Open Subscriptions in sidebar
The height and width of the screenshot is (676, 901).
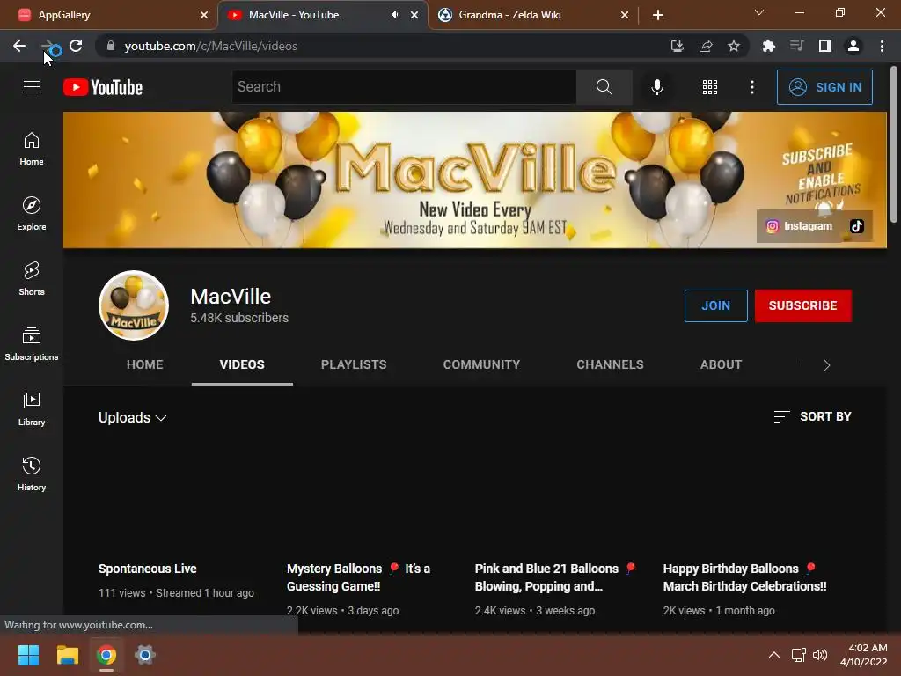click(x=32, y=344)
